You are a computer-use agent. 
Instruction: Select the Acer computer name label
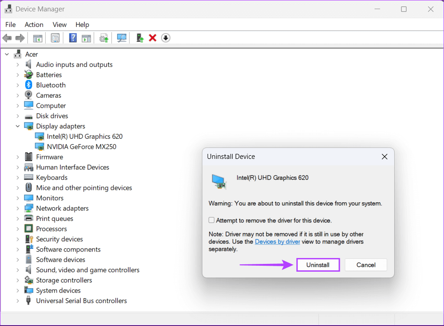click(x=32, y=54)
